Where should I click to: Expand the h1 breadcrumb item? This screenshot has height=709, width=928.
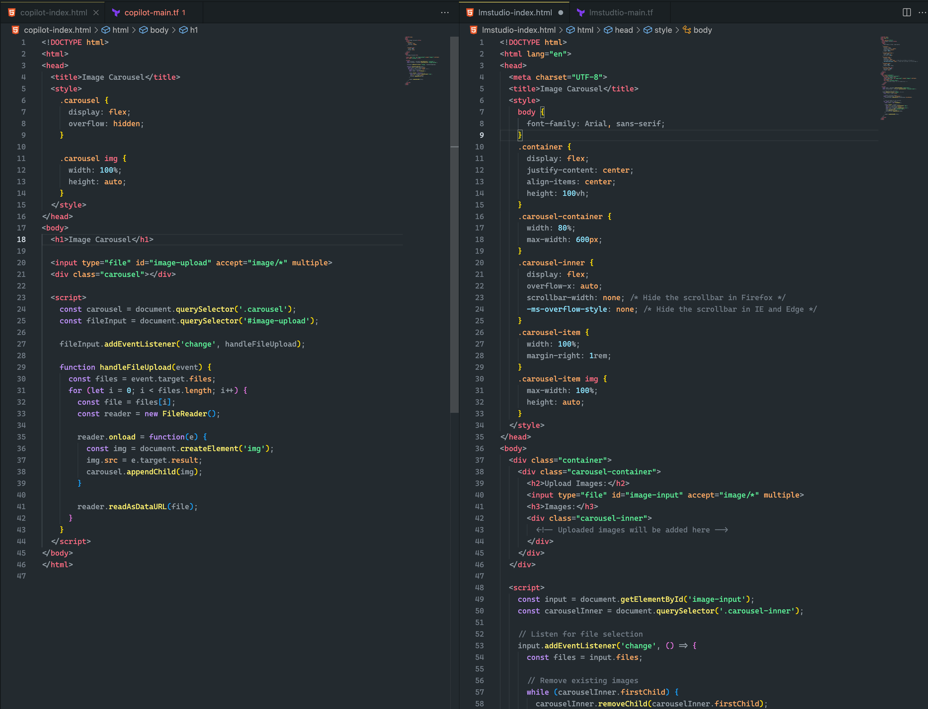[193, 30]
